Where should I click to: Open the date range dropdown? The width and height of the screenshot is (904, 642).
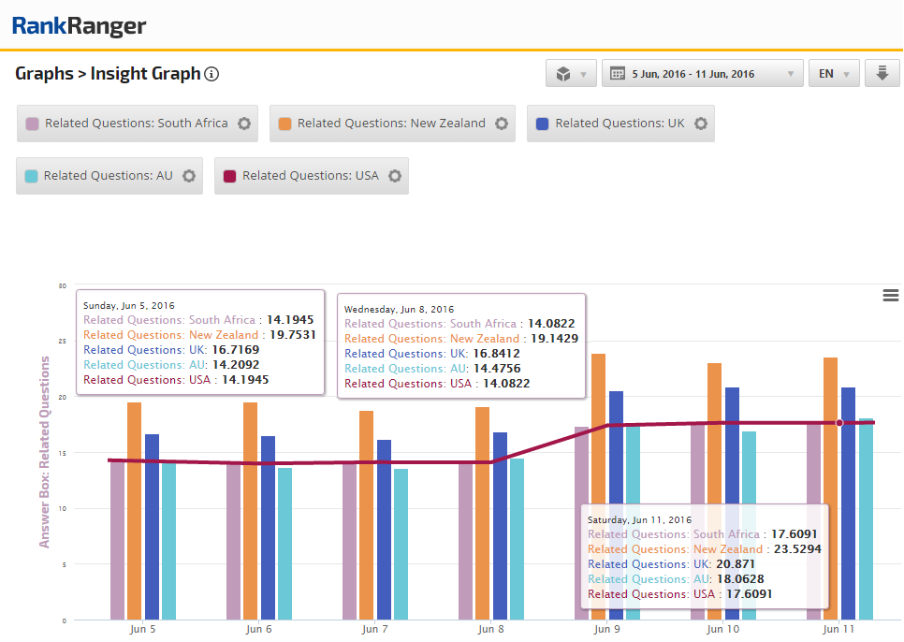point(702,74)
